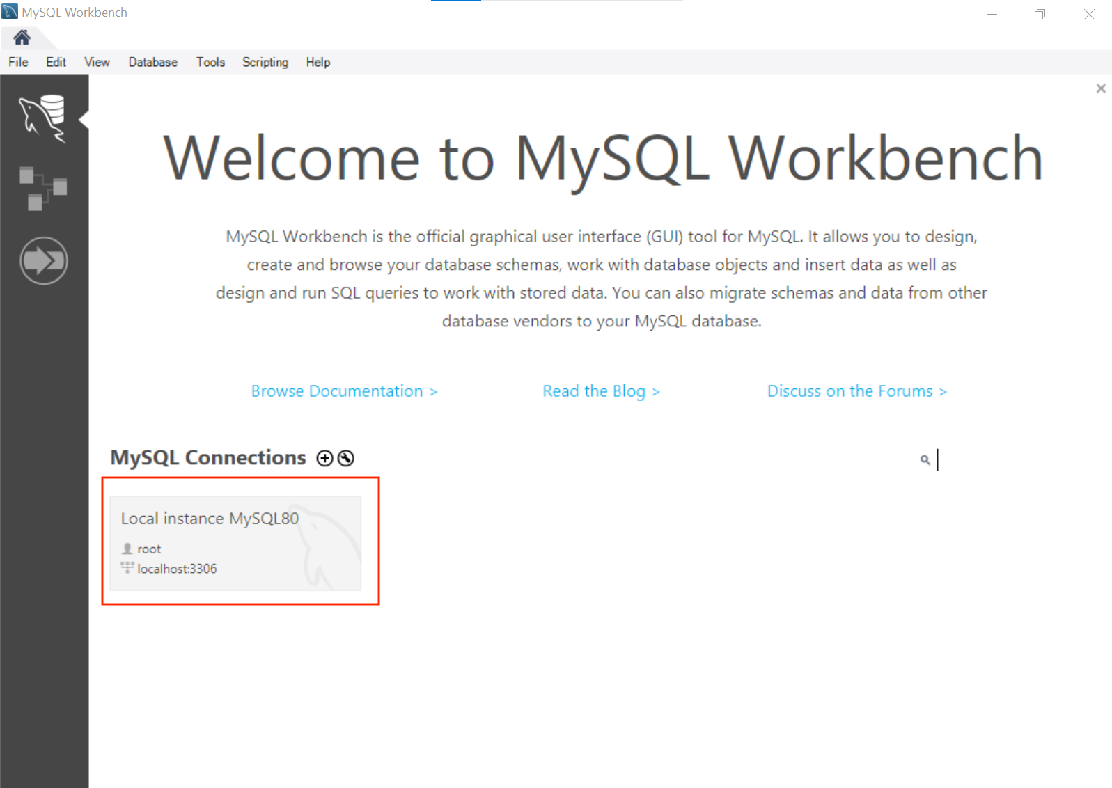Open the Help menu
This screenshot has width=1112, height=788.
point(318,62)
